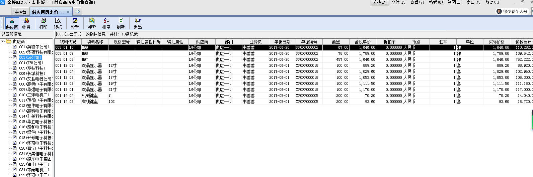
Task: Select supplier 002 (华硕科技有限 in tree
Action: click(36, 52)
